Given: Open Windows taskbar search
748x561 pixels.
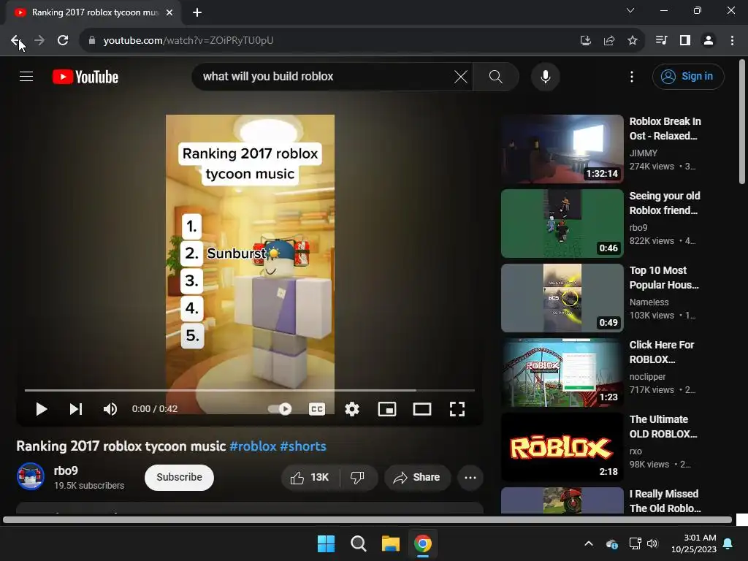Looking at the screenshot, I should [x=358, y=543].
